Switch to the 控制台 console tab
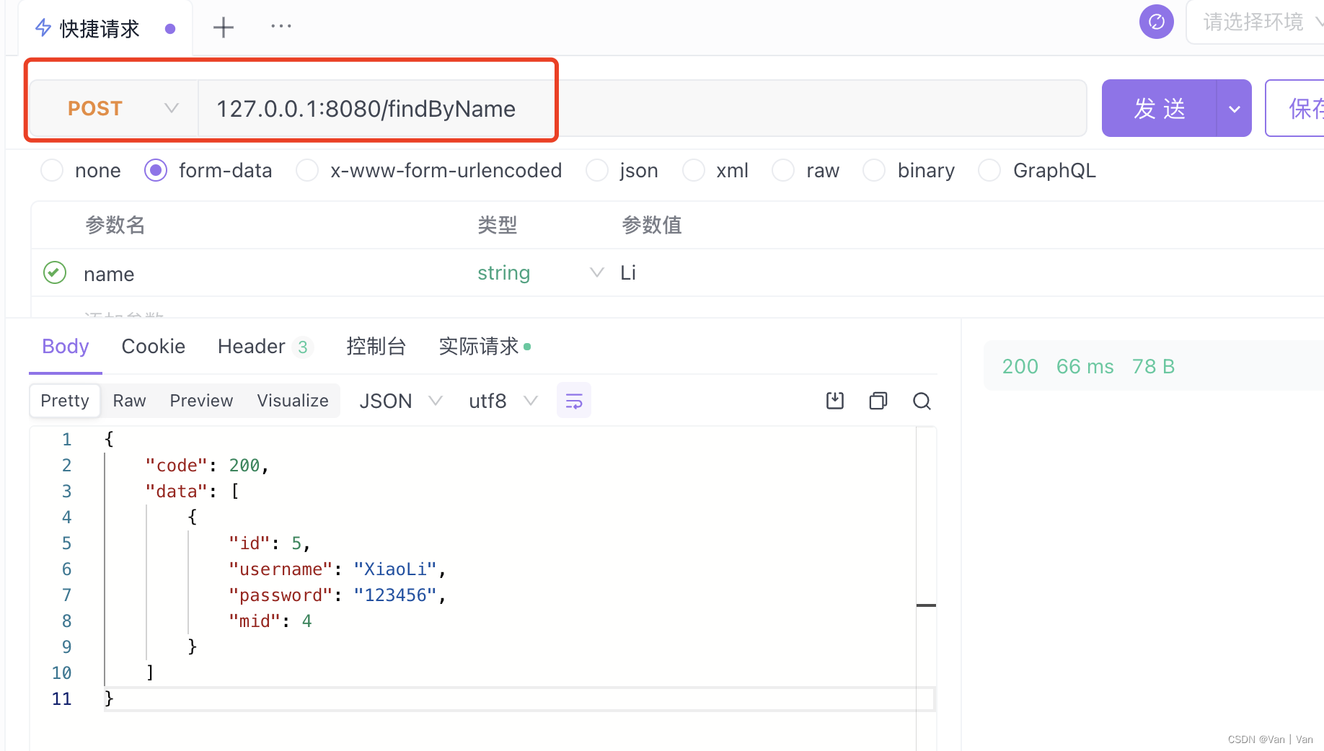Screen dimensions: 1324x751 coord(376,346)
